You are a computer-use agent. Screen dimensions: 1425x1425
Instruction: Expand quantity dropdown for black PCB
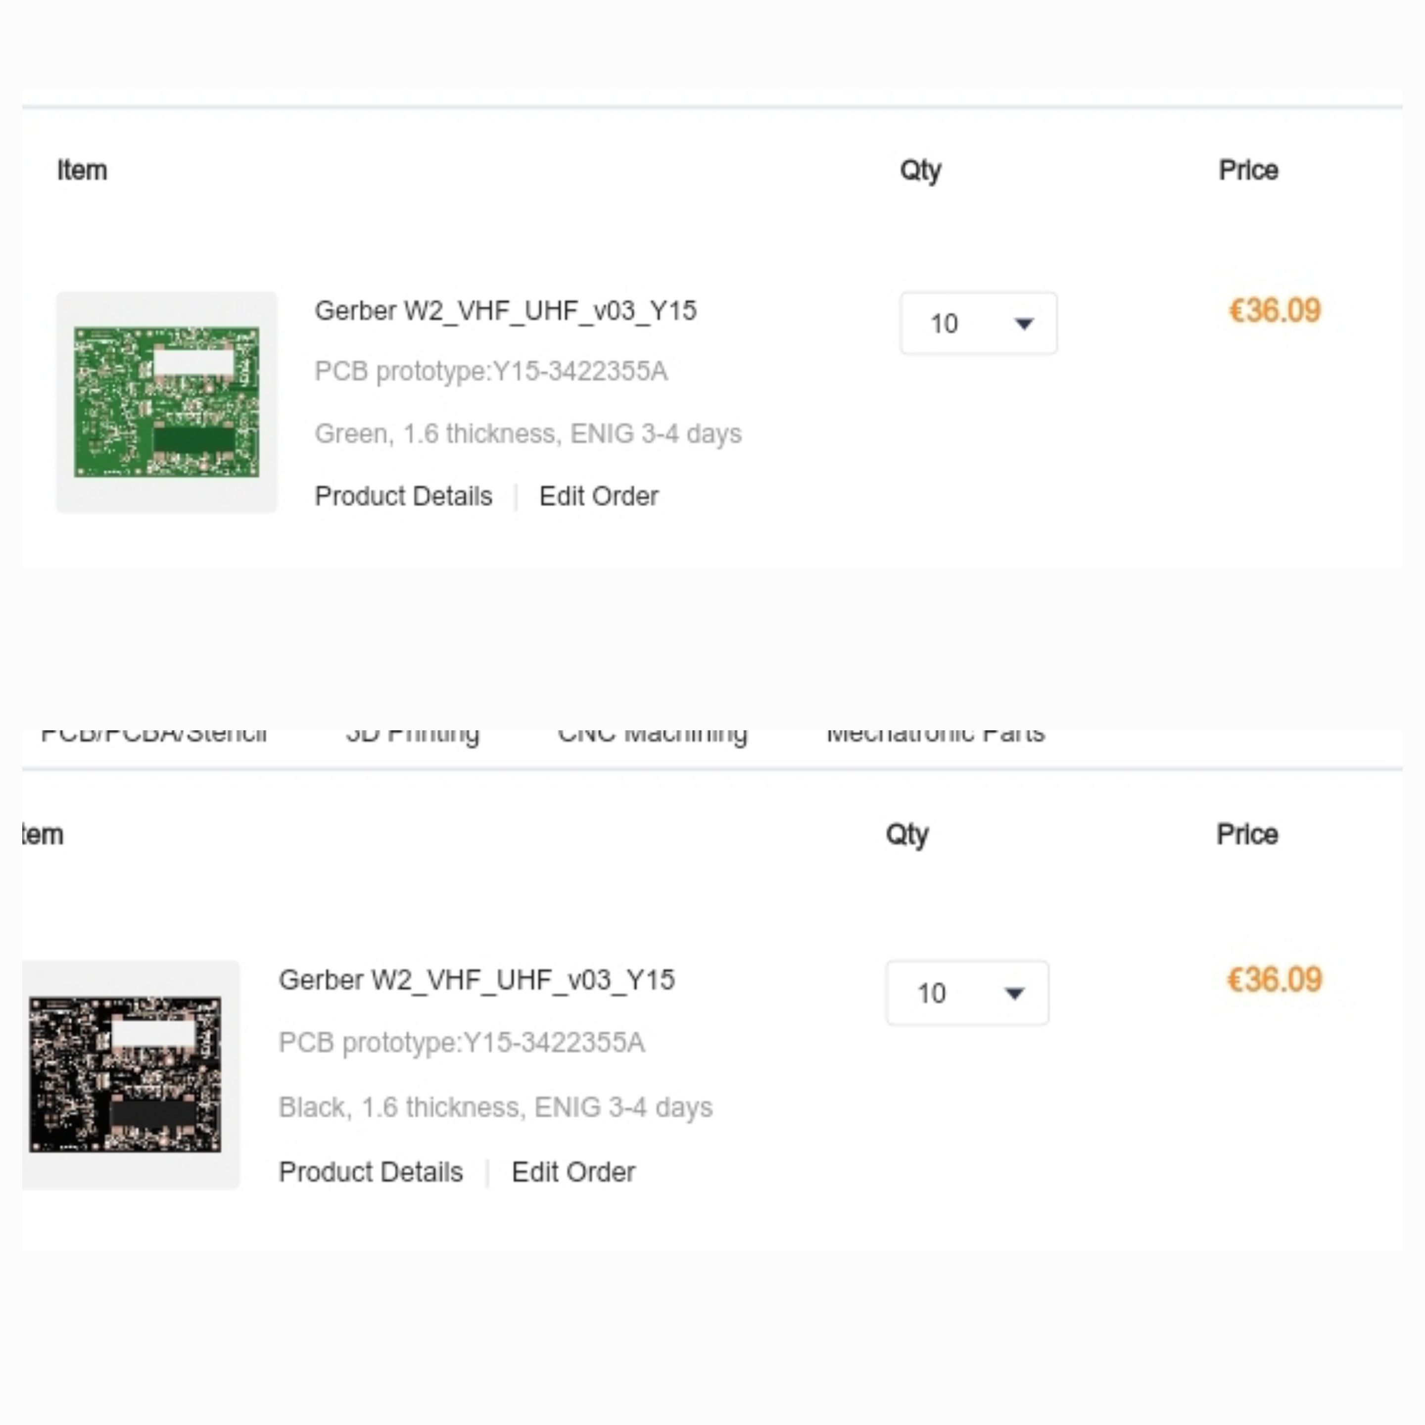967,993
